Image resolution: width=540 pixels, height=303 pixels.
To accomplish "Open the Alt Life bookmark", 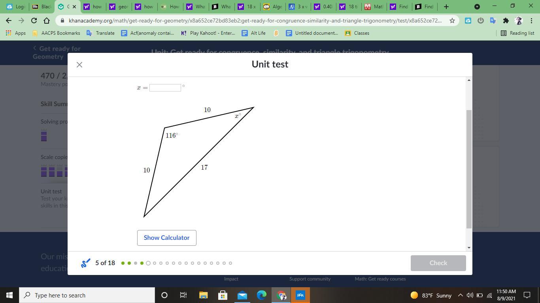I will 253,33.
